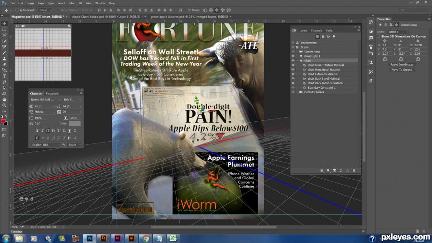
Task: Hide chart Front Bevel Material
Action: click(x=293, y=70)
